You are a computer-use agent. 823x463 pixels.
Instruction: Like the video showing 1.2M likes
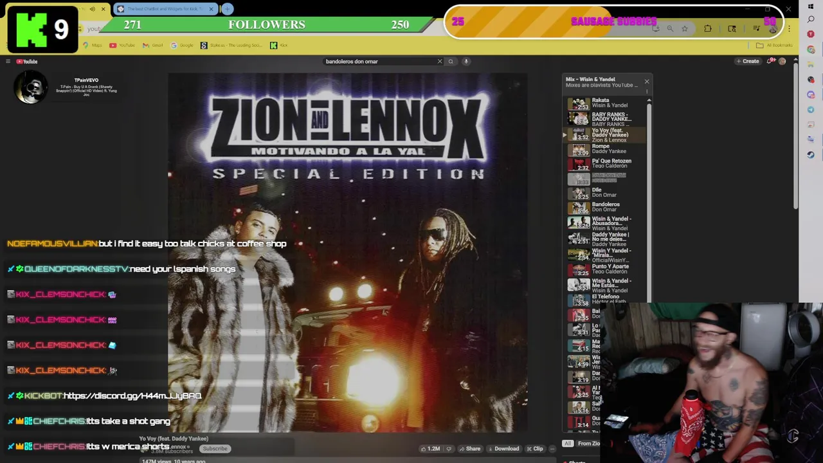[x=431, y=449]
